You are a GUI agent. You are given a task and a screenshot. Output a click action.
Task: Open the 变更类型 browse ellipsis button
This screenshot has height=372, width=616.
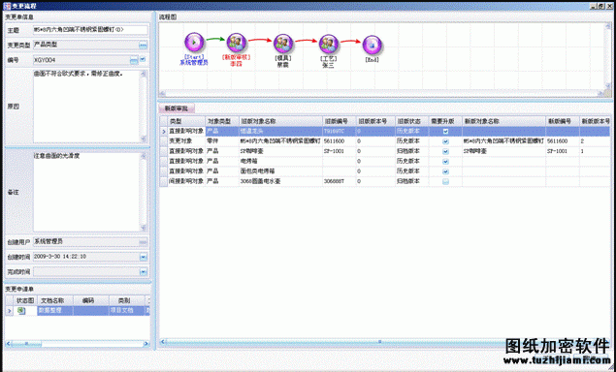click(143, 46)
